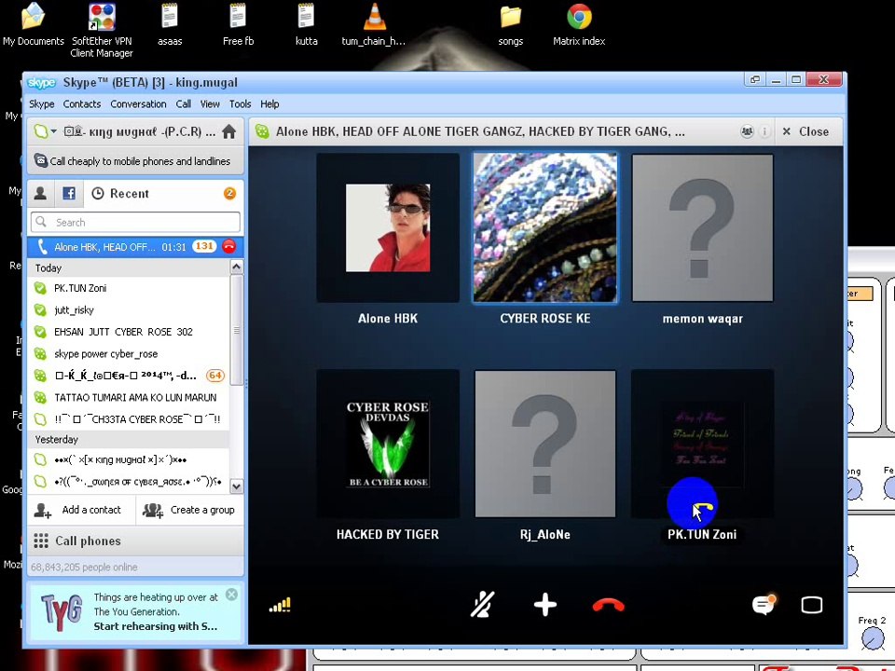Open EHSAN JUTT CYBER ROSE 302 chat

[x=129, y=332]
